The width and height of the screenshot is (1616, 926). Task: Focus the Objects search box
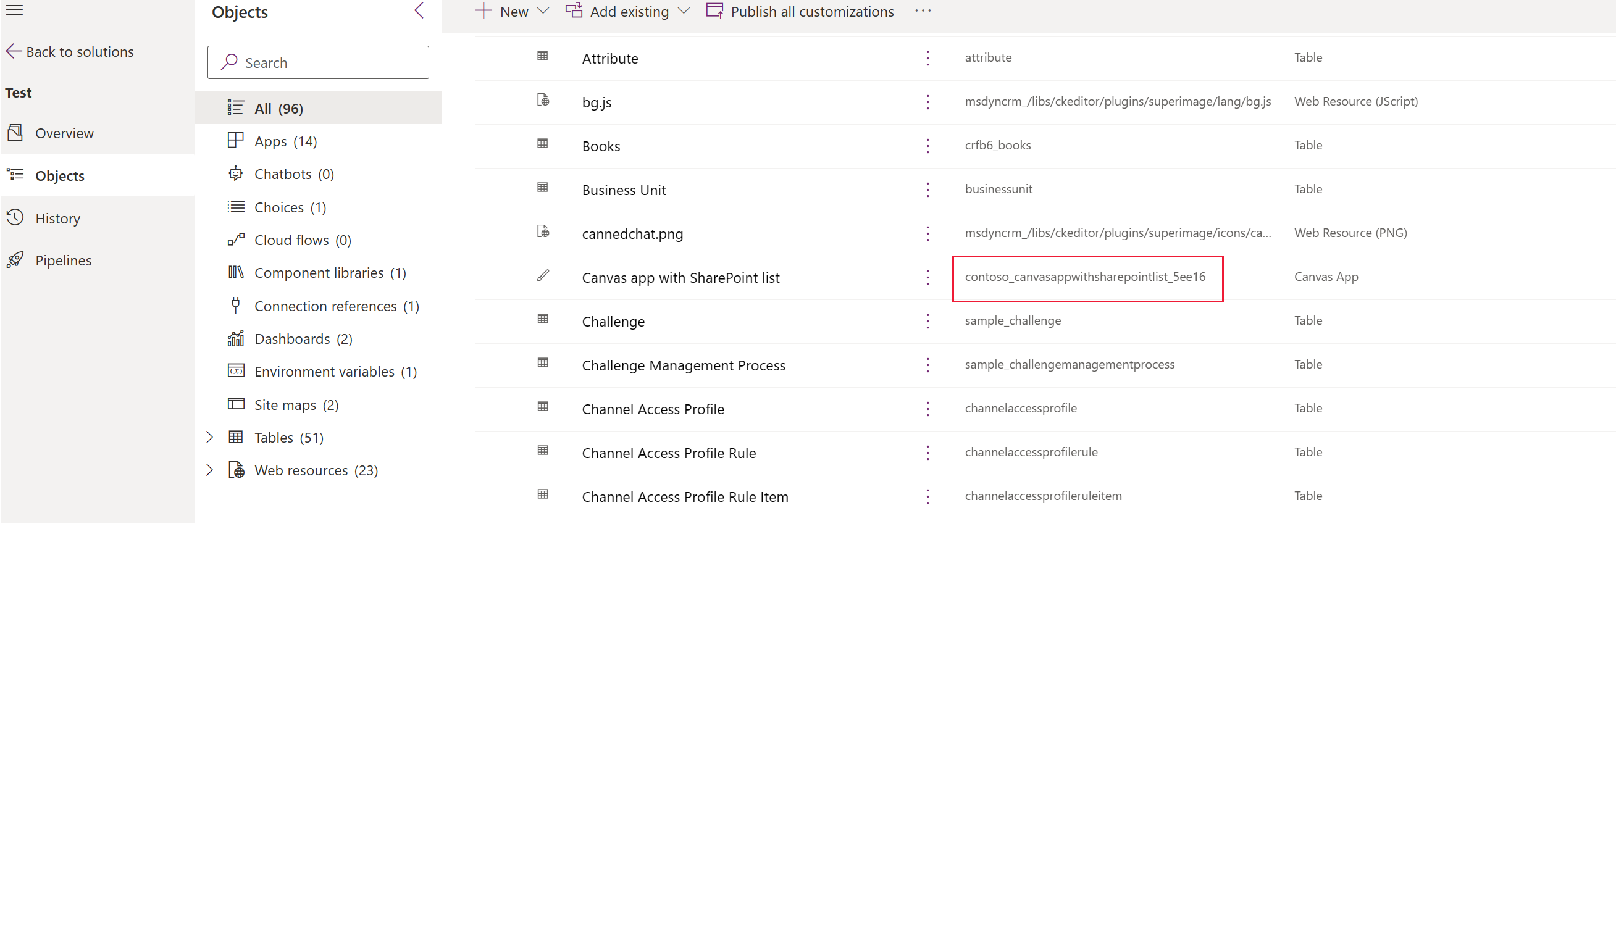318,62
